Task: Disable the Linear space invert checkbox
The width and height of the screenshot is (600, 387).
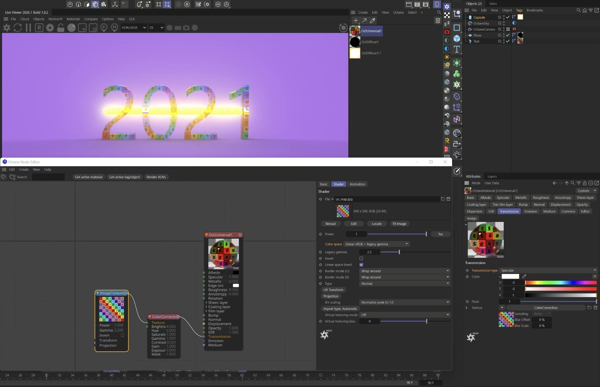Action: [x=361, y=265]
